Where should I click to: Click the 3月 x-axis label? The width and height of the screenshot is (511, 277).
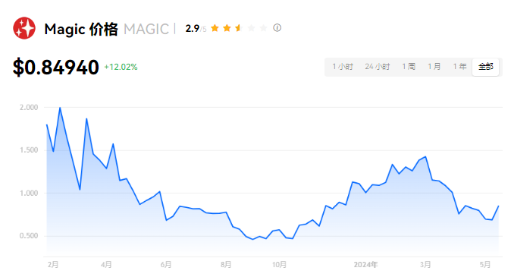[425, 264]
